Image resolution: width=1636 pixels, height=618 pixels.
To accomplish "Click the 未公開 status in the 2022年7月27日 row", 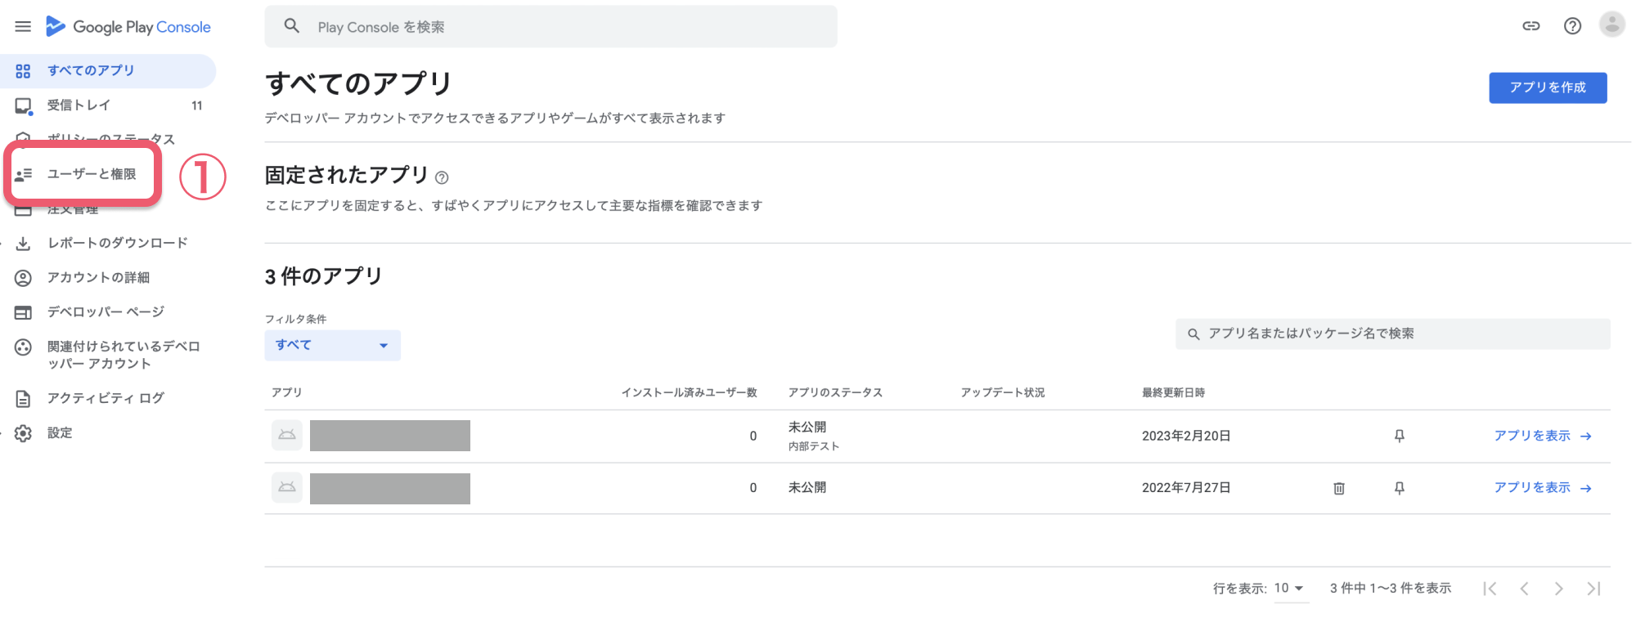I will point(807,488).
